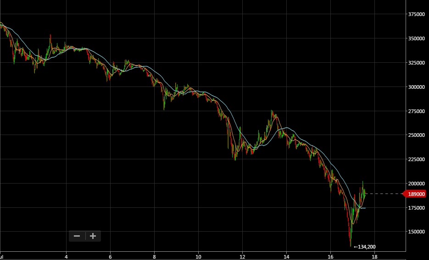Click the 300000 price axis label

point(416,87)
